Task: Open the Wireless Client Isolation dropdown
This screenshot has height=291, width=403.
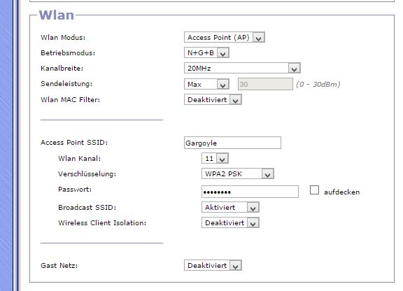Action: click(x=230, y=223)
